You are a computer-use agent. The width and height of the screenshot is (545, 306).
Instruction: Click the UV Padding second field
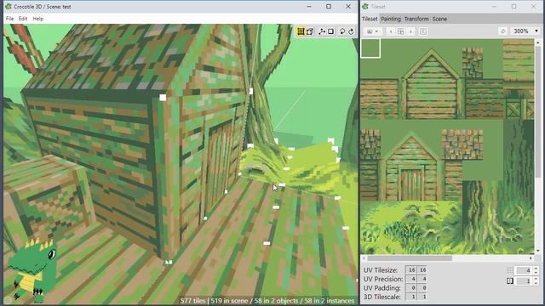422,288
